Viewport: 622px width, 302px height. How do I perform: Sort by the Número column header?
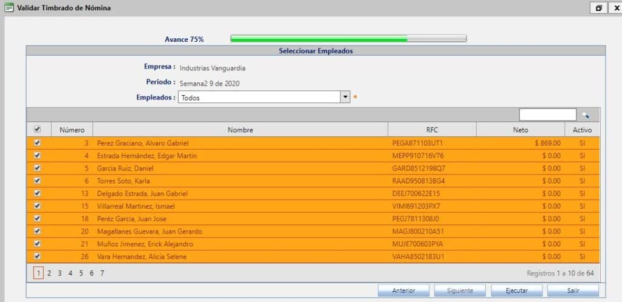[72, 130]
